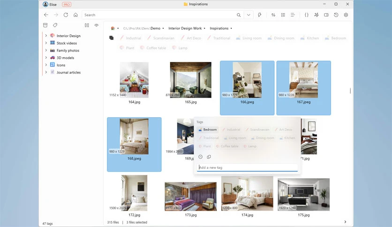Open the text alignment lines icon
392x227 pixels.
click(293, 15)
